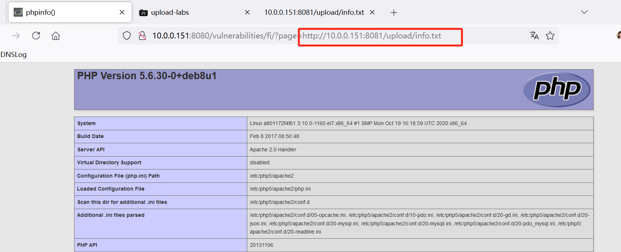Click the Linux a801172f4f61 system value

point(358,123)
